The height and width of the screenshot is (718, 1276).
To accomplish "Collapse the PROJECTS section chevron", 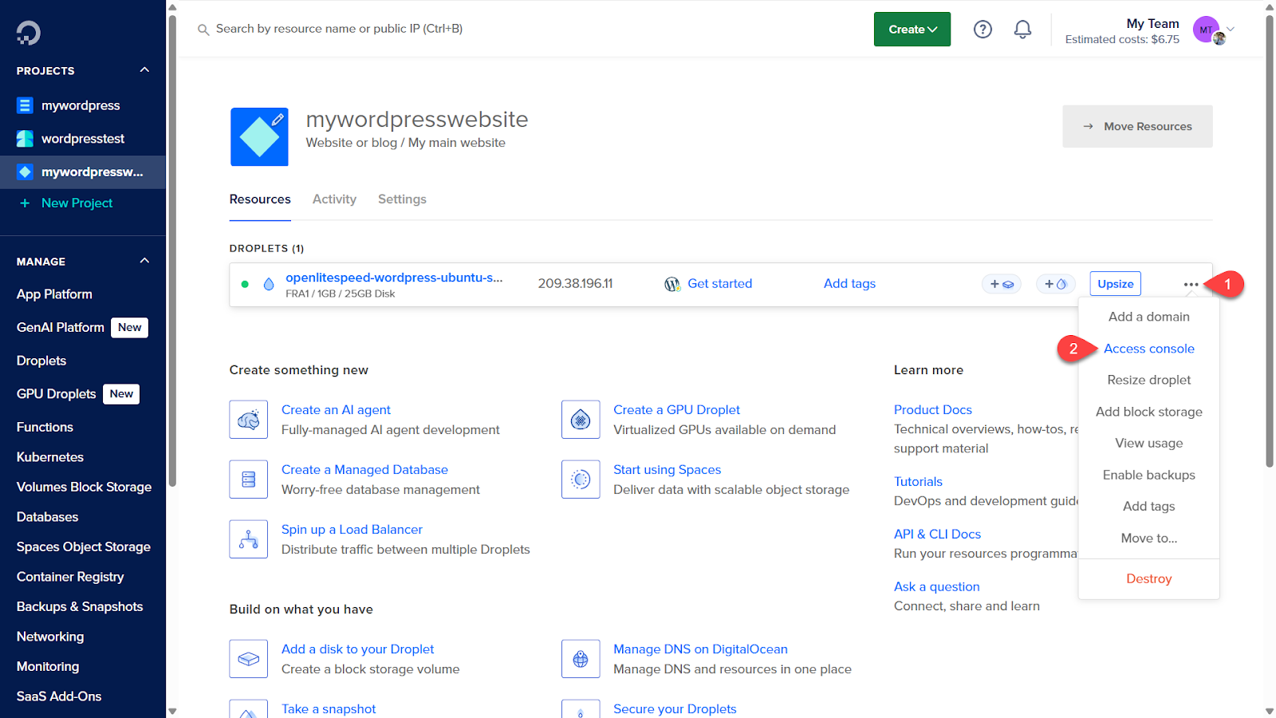I will [x=144, y=70].
